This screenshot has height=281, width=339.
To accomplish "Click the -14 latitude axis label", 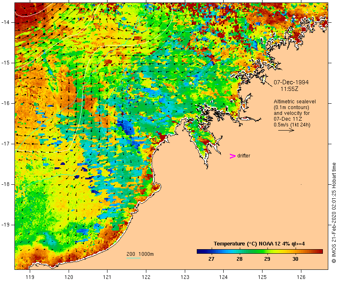I will point(5,22).
